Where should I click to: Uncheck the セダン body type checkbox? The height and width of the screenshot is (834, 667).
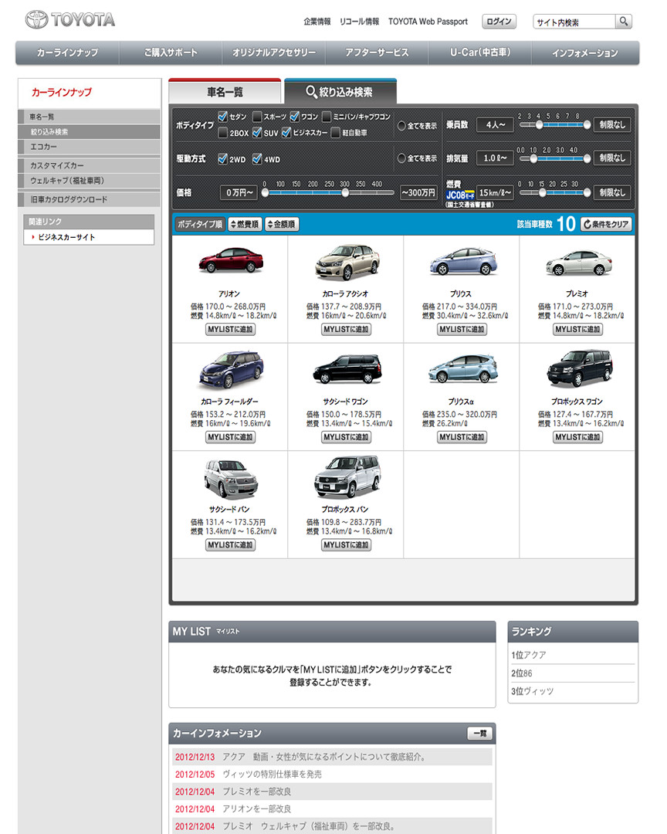[x=223, y=116]
